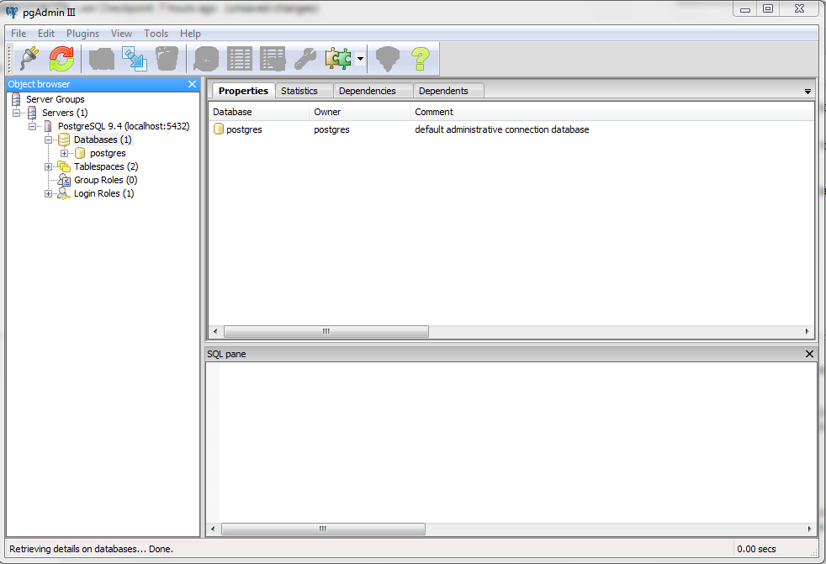Click inside the SQL pane text area

(517, 442)
